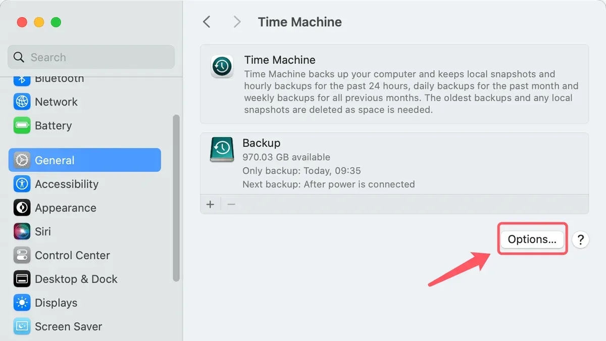Open Screen Saver settings
The height and width of the screenshot is (341, 606).
tap(85, 326)
